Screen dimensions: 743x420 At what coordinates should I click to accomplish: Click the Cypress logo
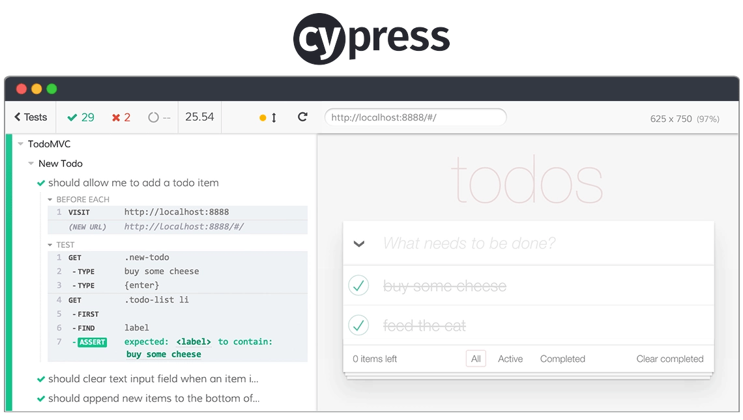click(x=371, y=38)
